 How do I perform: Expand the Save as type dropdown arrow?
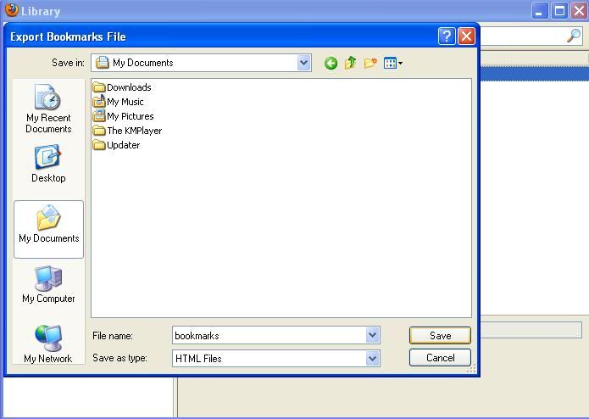pos(372,359)
